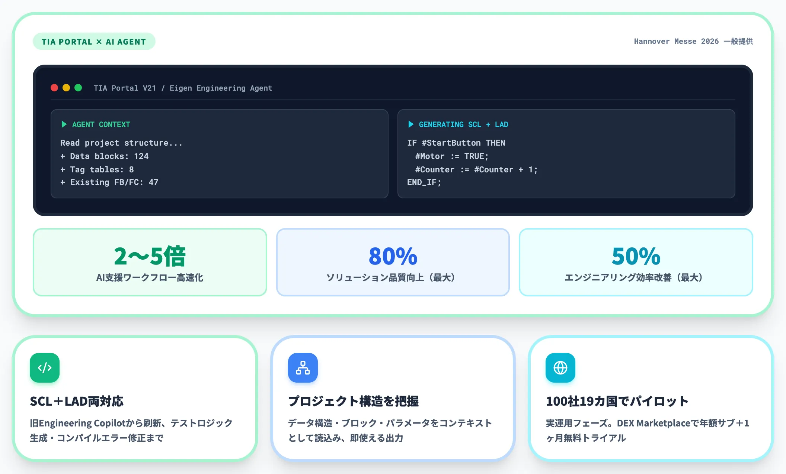
Task: Click the Existing FB/FC: 47 line
Action: pyautogui.click(x=109, y=182)
